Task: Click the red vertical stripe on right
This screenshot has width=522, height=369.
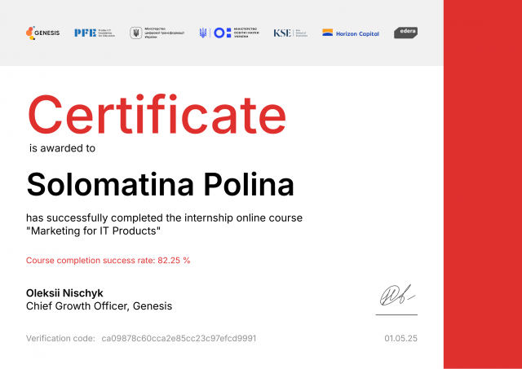Action: 482,184
